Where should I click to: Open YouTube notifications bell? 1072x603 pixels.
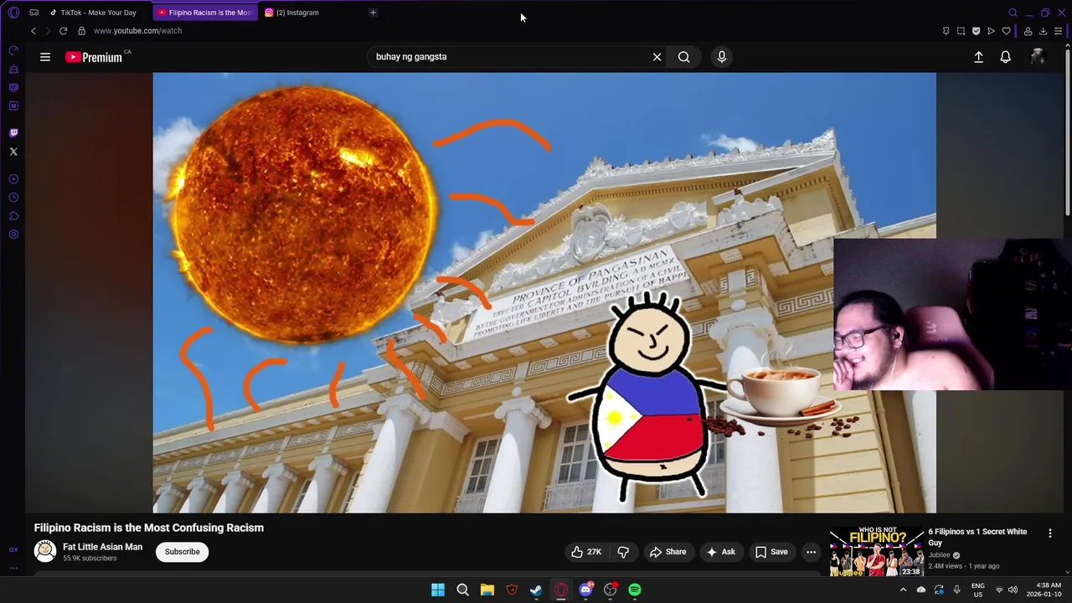click(x=1005, y=57)
